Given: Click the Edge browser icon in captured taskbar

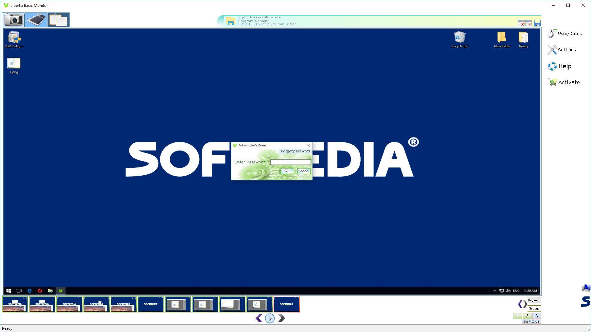Looking at the screenshot, I should (29, 291).
